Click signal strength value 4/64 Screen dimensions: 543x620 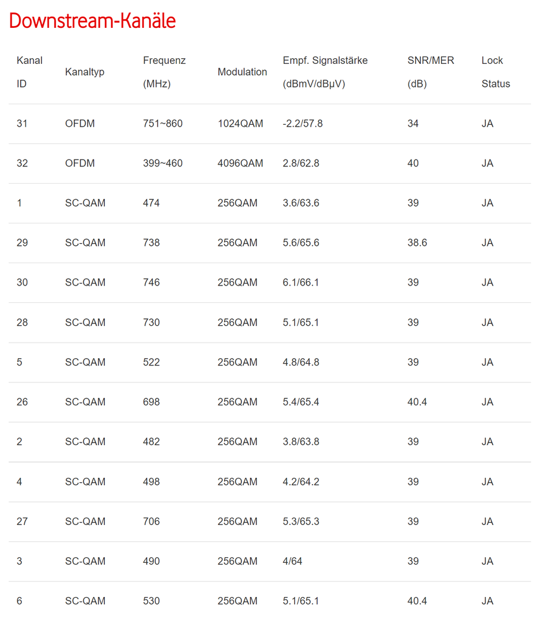(x=292, y=561)
